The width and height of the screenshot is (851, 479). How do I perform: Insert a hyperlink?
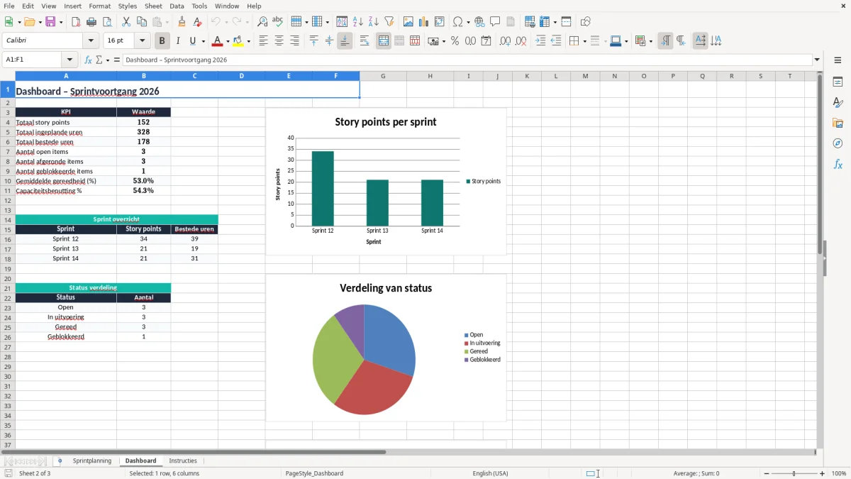click(479, 22)
